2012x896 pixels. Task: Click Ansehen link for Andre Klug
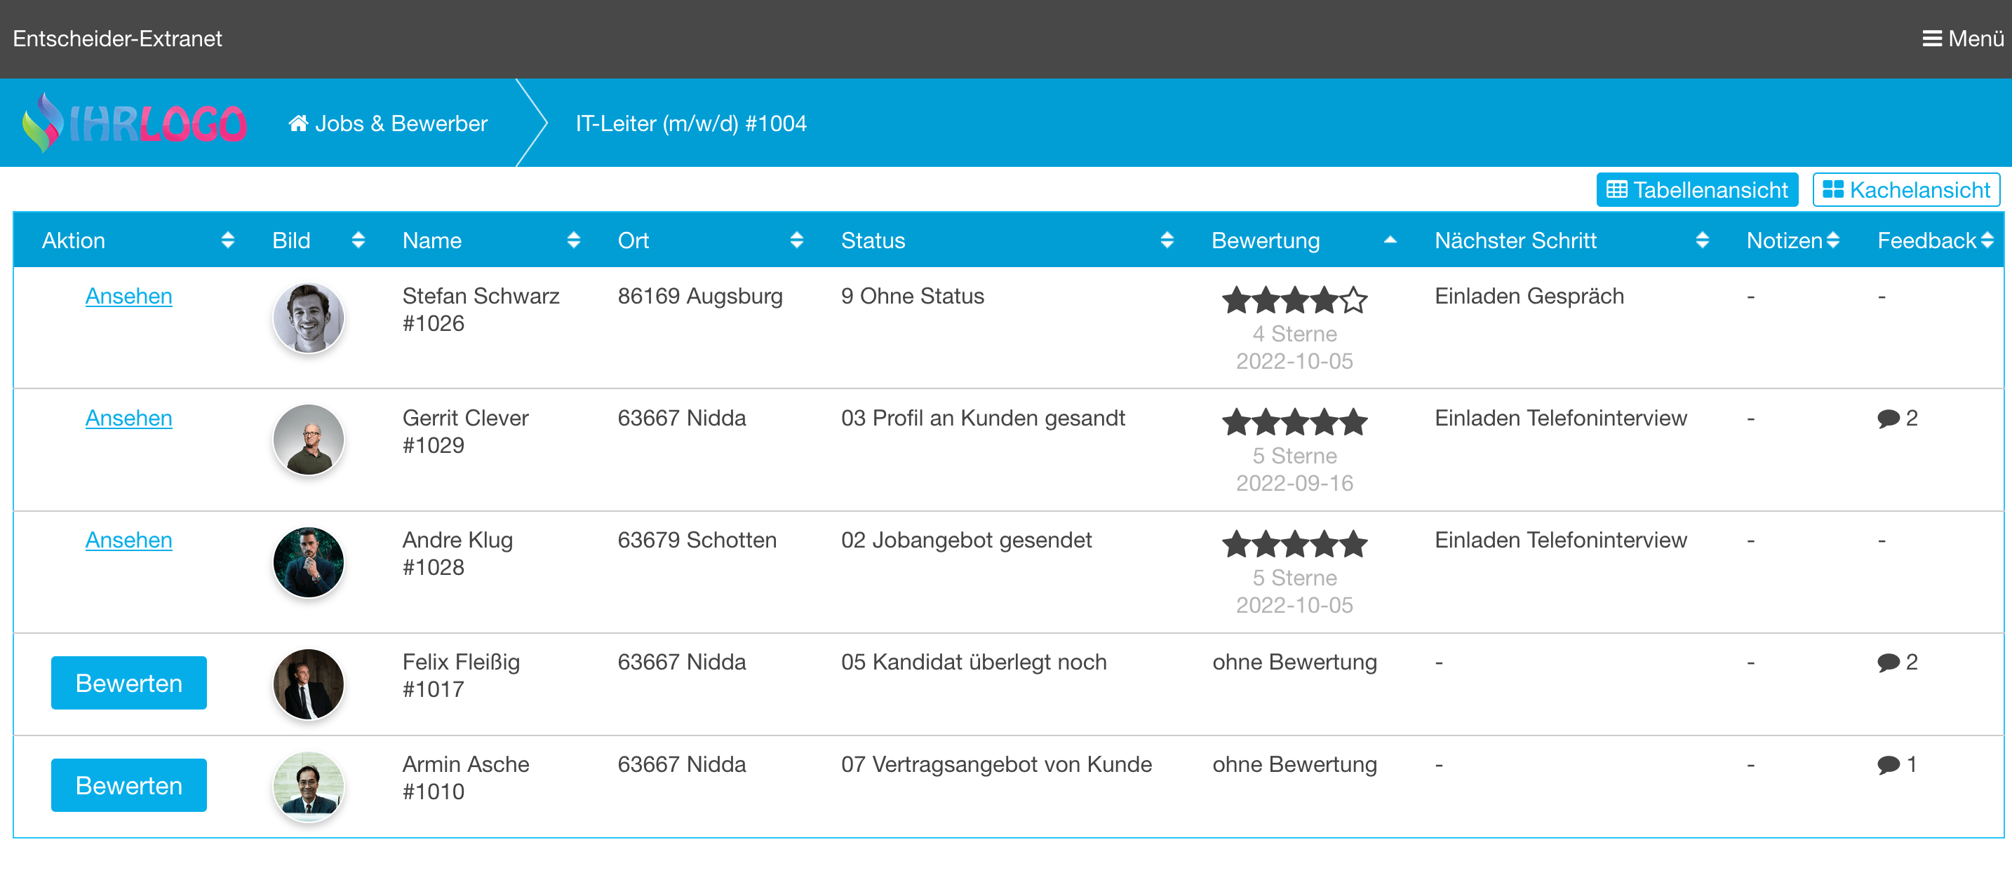coord(129,540)
